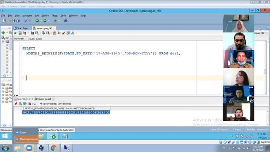Click the green plus New Connection icon
This screenshot has height=152, width=270.
coord(3,33)
